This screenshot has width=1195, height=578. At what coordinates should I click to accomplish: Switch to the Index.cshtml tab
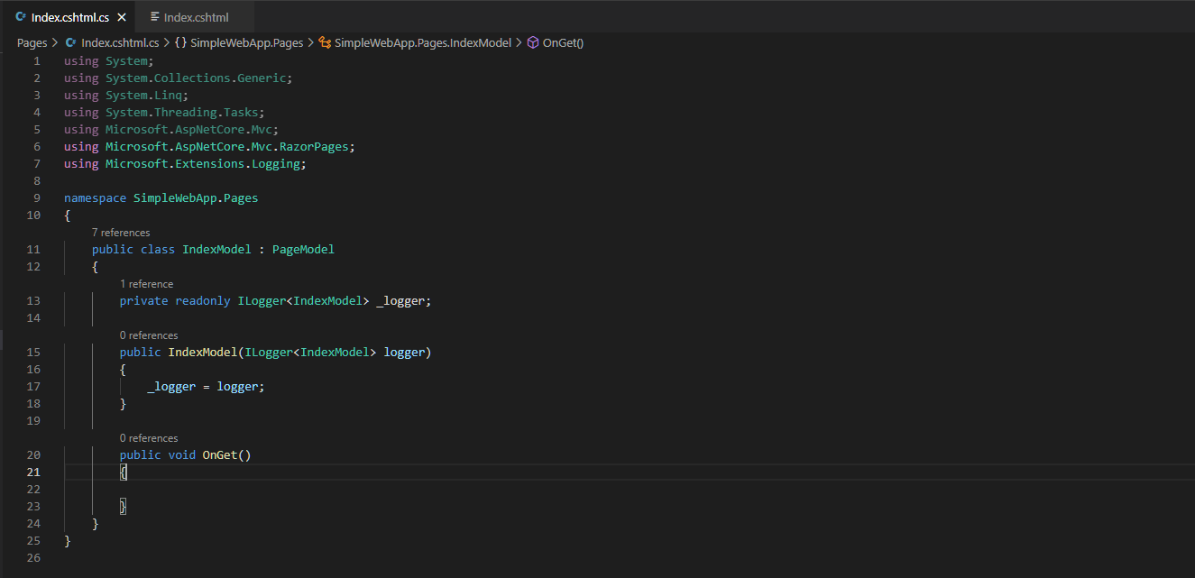pos(195,17)
